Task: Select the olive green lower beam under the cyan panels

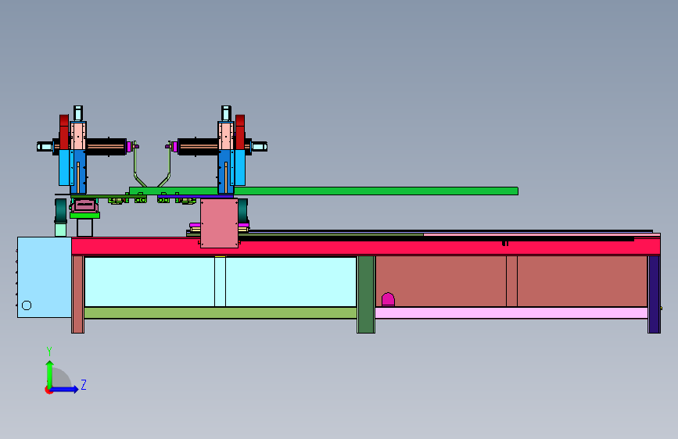Action: (x=220, y=312)
